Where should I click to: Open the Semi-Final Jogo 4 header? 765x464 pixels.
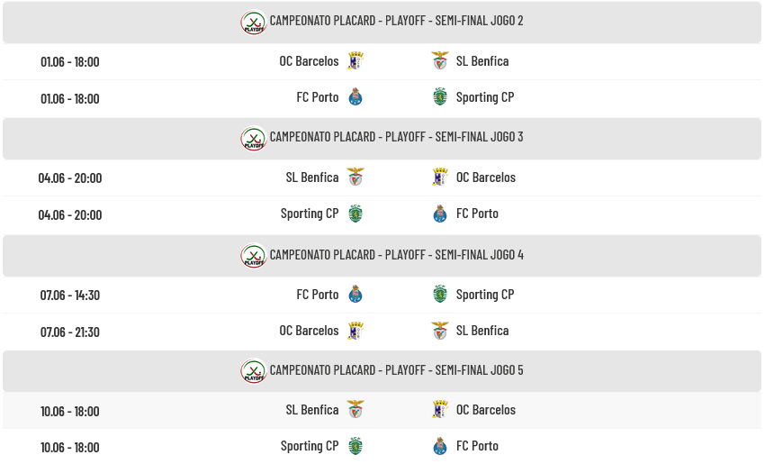382,256
